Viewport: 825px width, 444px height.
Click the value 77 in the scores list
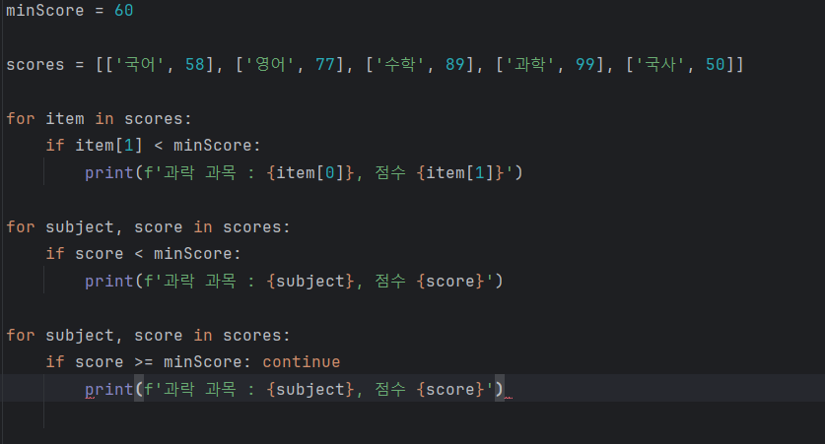pyautogui.click(x=324, y=65)
